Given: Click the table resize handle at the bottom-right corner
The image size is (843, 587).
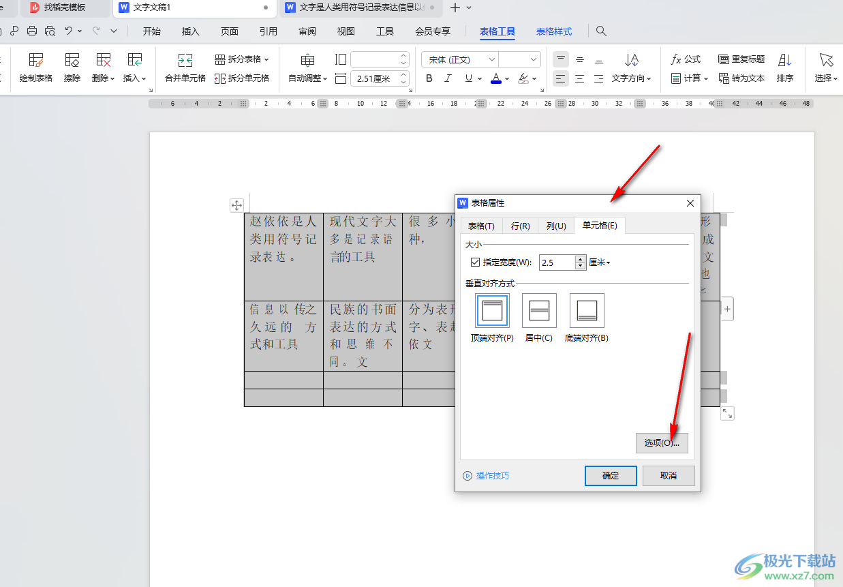Looking at the screenshot, I should click(x=727, y=413).
